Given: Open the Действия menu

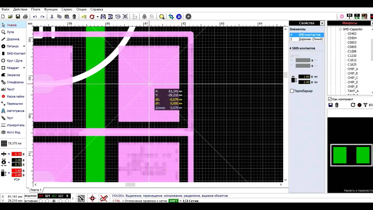Looking at the screenshot, I should [20, 9].
